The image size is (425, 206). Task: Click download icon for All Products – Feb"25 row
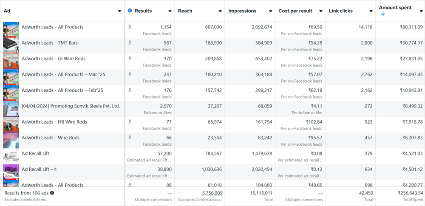(130, 90)
